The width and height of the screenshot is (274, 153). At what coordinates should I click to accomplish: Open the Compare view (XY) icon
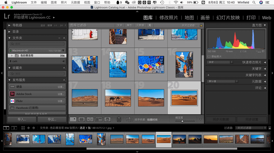(90, 119)
